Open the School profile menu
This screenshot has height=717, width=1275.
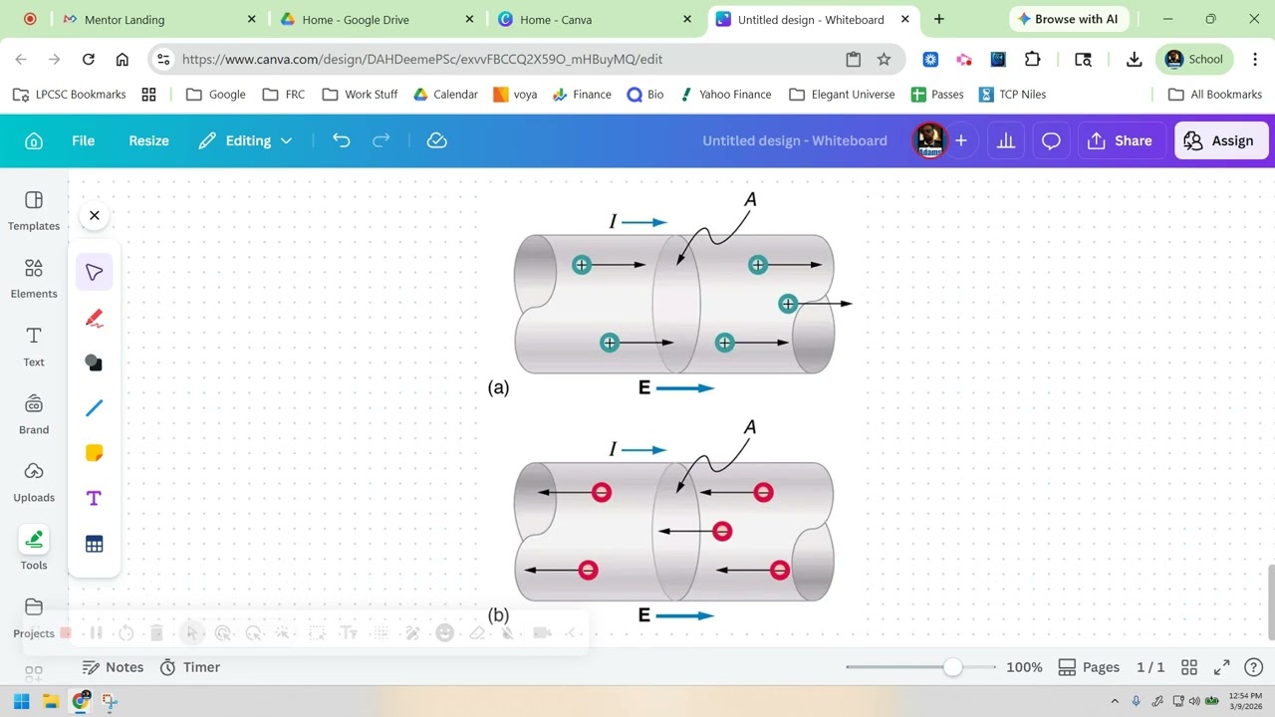click(1195, 59)
